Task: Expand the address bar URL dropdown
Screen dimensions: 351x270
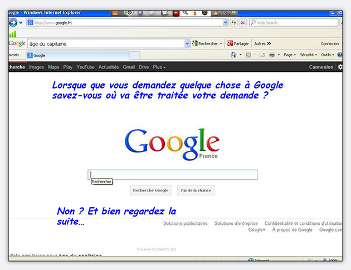Action: pyautogui.click(x=226, y=23)
